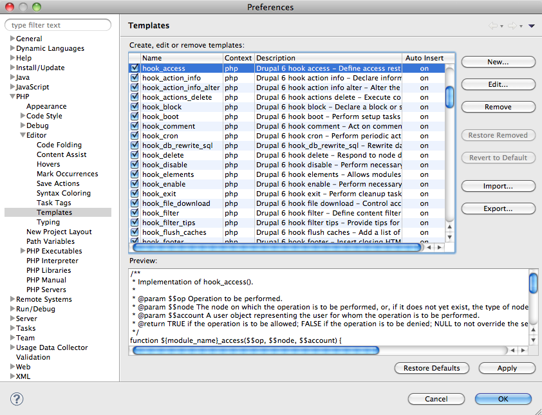The image size is (542, 415).
Task: Select the hook_file_download row
Action: (x=287, y=203)
